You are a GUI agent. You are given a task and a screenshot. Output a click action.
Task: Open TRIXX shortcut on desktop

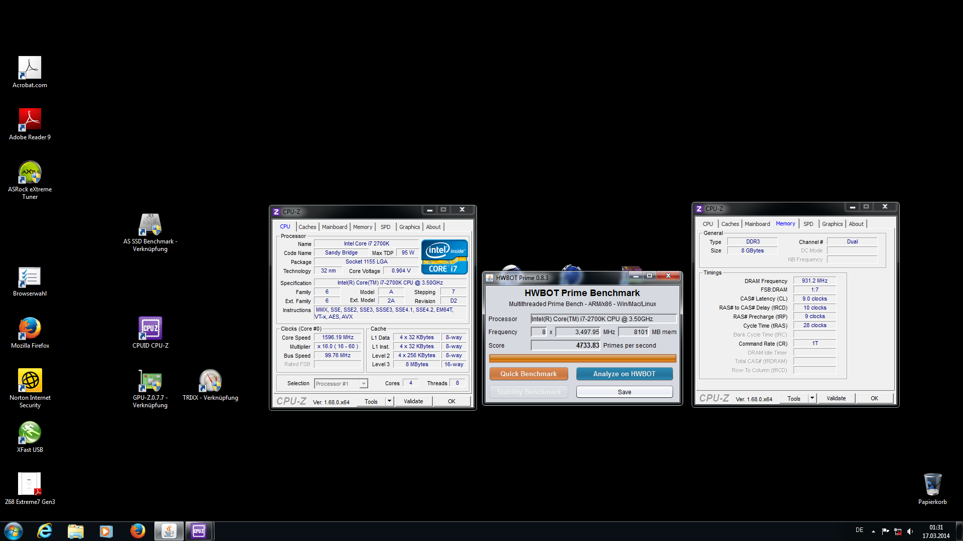210,385
